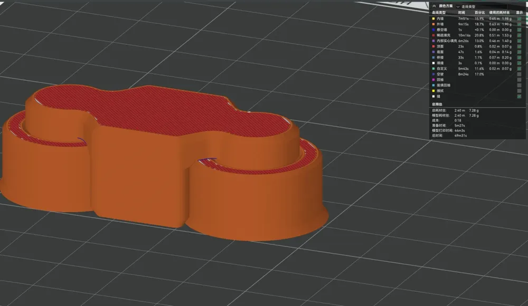Screen dimensions: 528x306
Task: Click the 显示 column header
Action: 519,13
